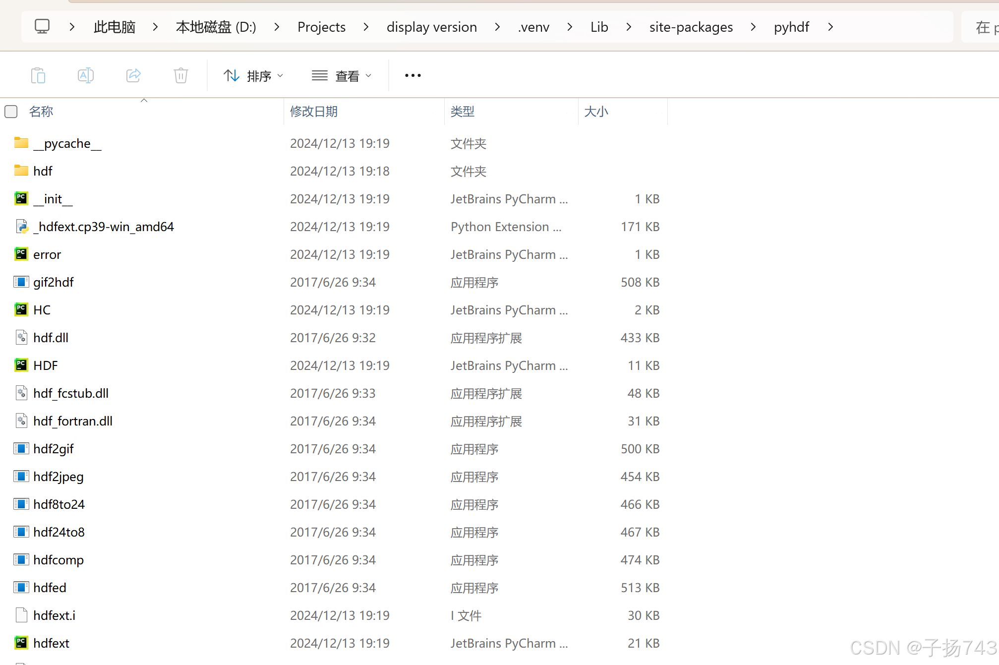
Task: Click the paste clipboard toolbar icon
Action: [x=38, y=76]
